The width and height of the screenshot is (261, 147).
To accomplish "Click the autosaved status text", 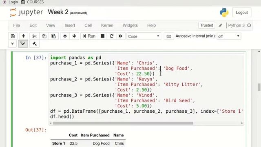I will [x=78, y=13].
